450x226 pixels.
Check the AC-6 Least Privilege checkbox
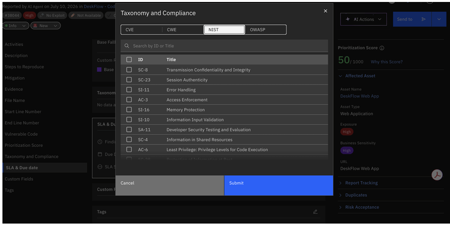[129, 149]
